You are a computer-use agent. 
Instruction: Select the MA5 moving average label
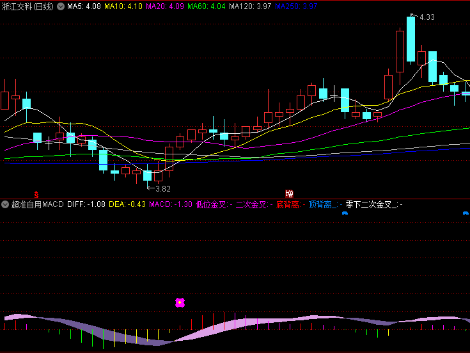(84, 6)
